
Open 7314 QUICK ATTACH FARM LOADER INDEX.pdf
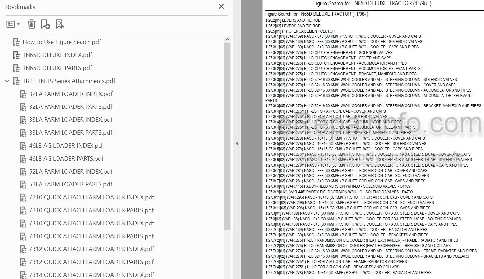91,275
